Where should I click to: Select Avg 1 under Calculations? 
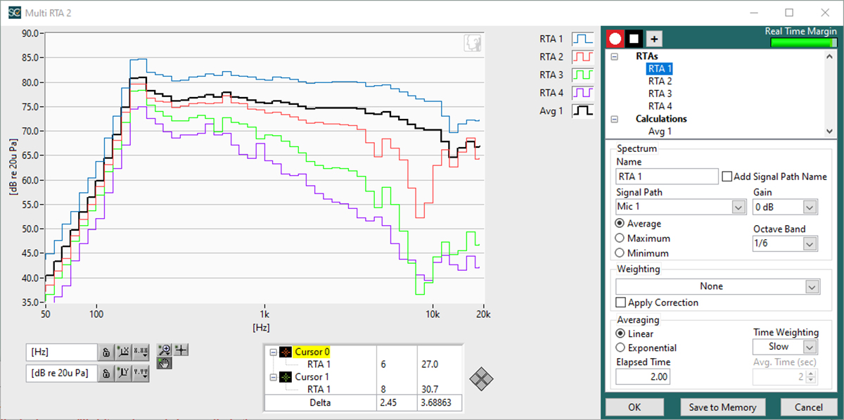[x=660, y=132]
